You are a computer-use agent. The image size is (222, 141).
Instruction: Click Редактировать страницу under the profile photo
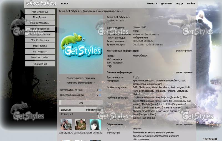(80, 78)
